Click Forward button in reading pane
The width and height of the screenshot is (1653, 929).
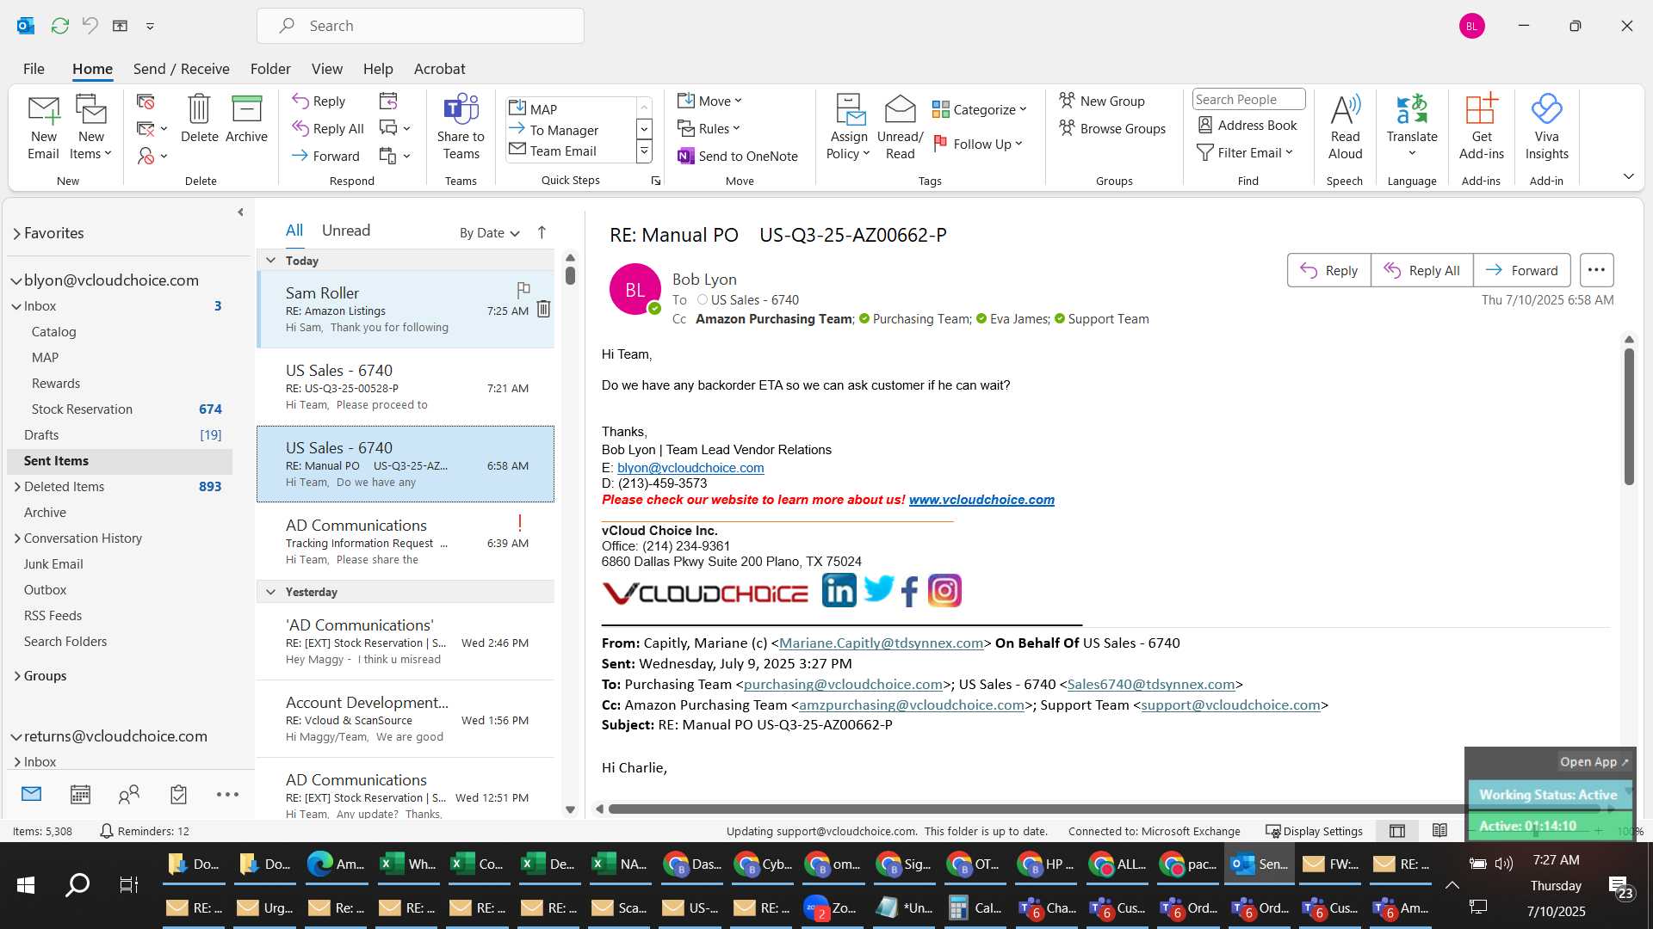(1521, 270)
